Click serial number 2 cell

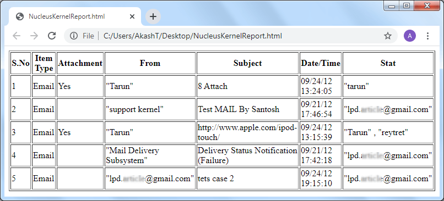click(x=21, y=109)
